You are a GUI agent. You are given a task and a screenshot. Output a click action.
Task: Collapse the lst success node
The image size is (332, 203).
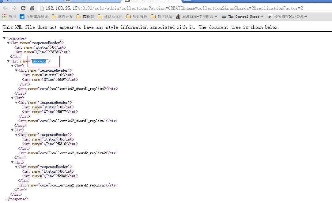click(8, 61)
